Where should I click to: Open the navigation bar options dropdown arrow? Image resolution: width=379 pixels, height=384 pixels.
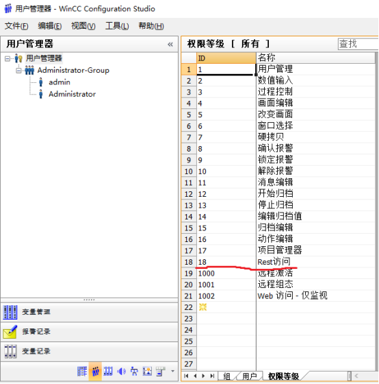(x=173, y=371)
